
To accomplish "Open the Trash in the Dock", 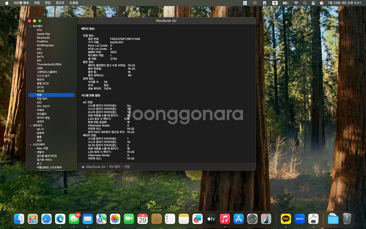I will pos(347,219).
